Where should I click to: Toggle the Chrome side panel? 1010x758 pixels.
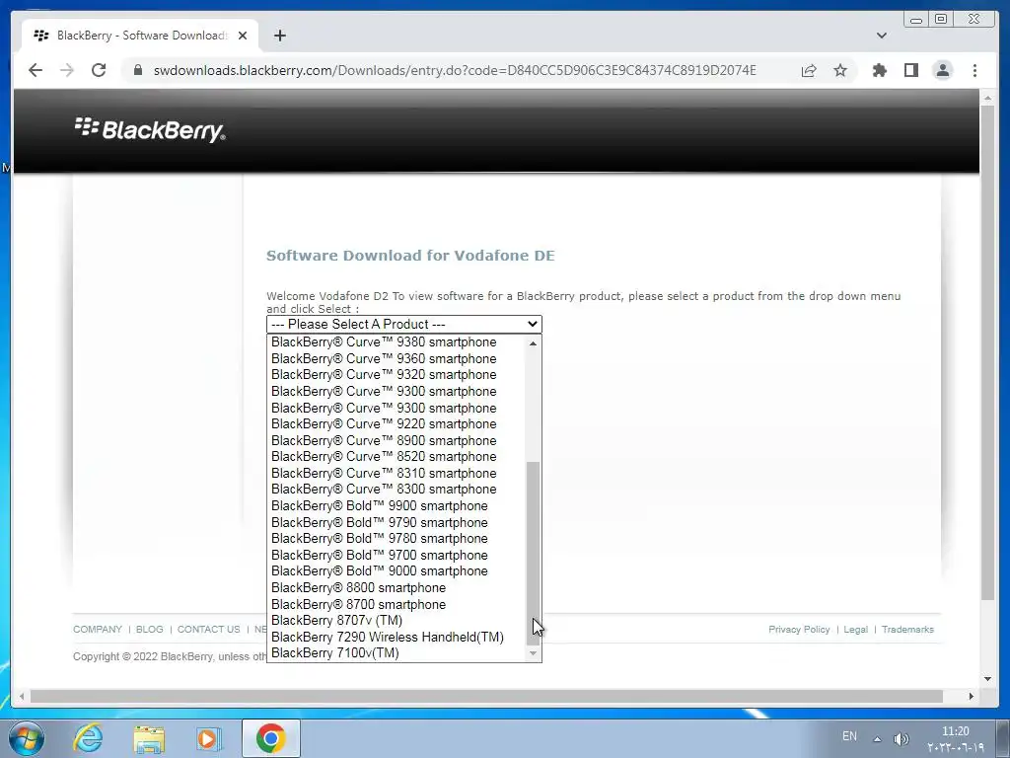[910, 70]
